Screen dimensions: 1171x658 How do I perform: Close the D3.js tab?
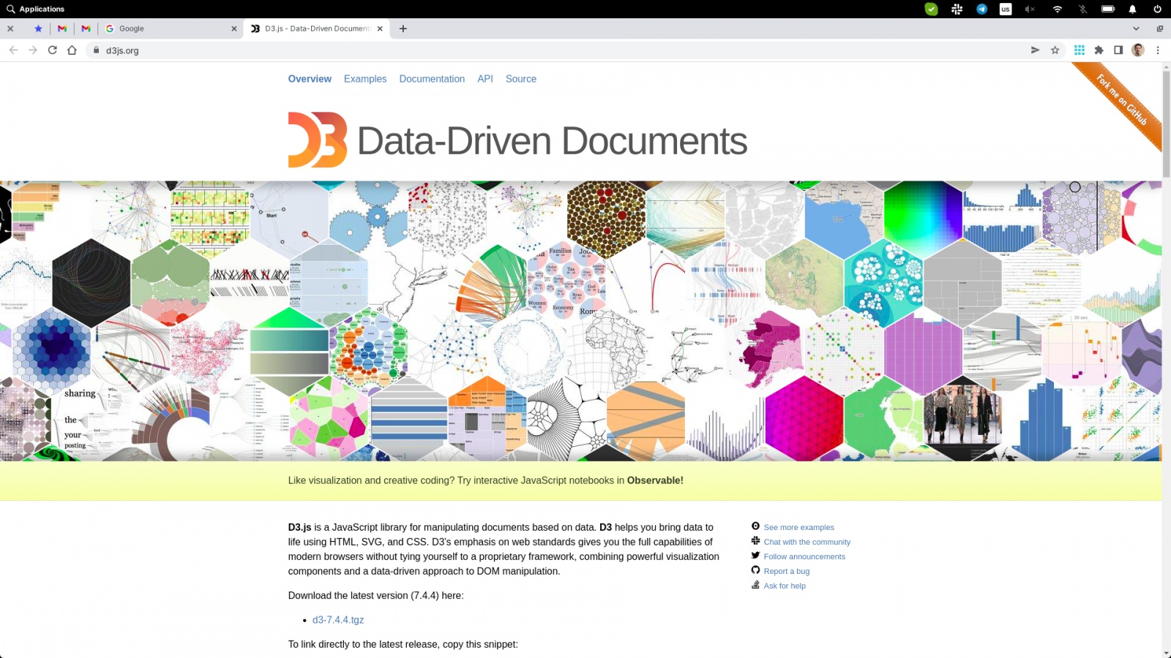click(379, 29)
